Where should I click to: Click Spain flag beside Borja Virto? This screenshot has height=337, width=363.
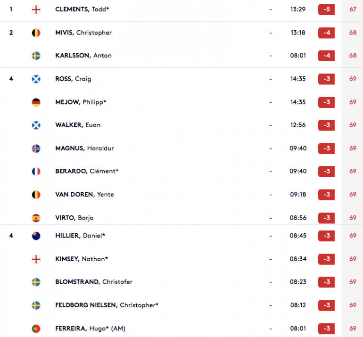[36, 218]
